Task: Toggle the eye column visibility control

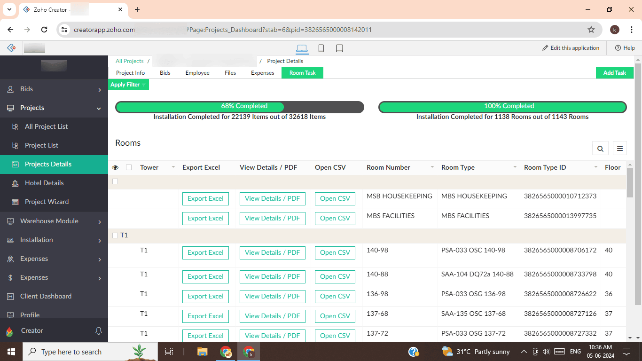Action: [115, 167]
